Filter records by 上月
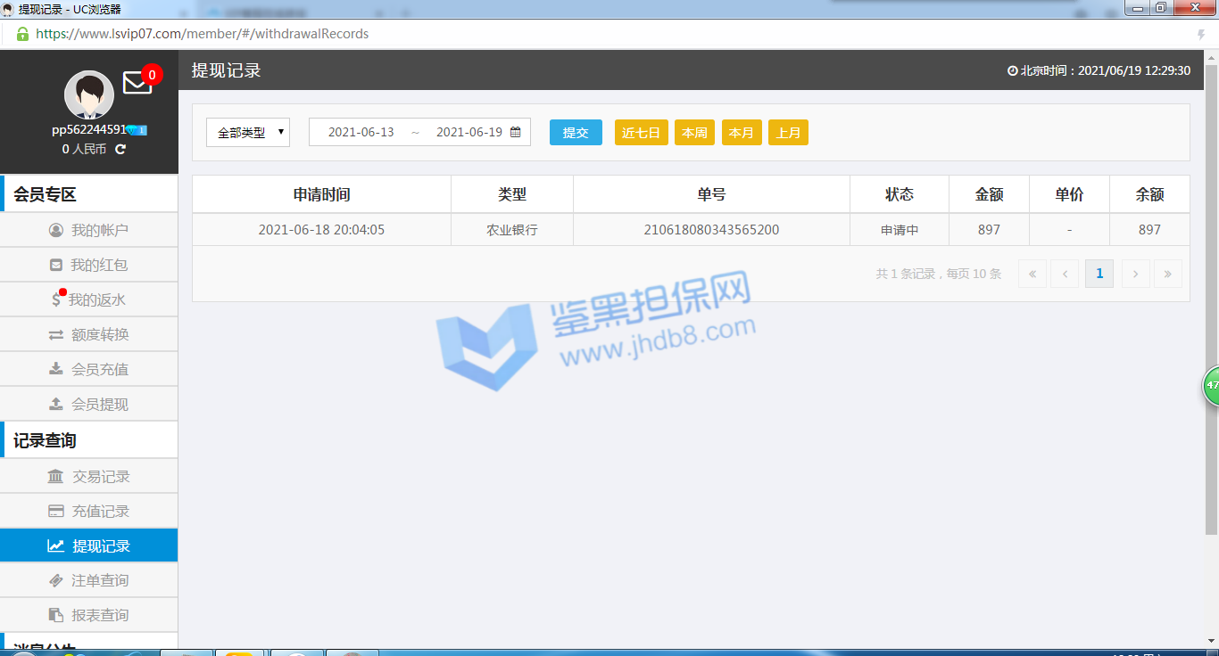The height and width of the screenshot is (656, 1219). 788,133
